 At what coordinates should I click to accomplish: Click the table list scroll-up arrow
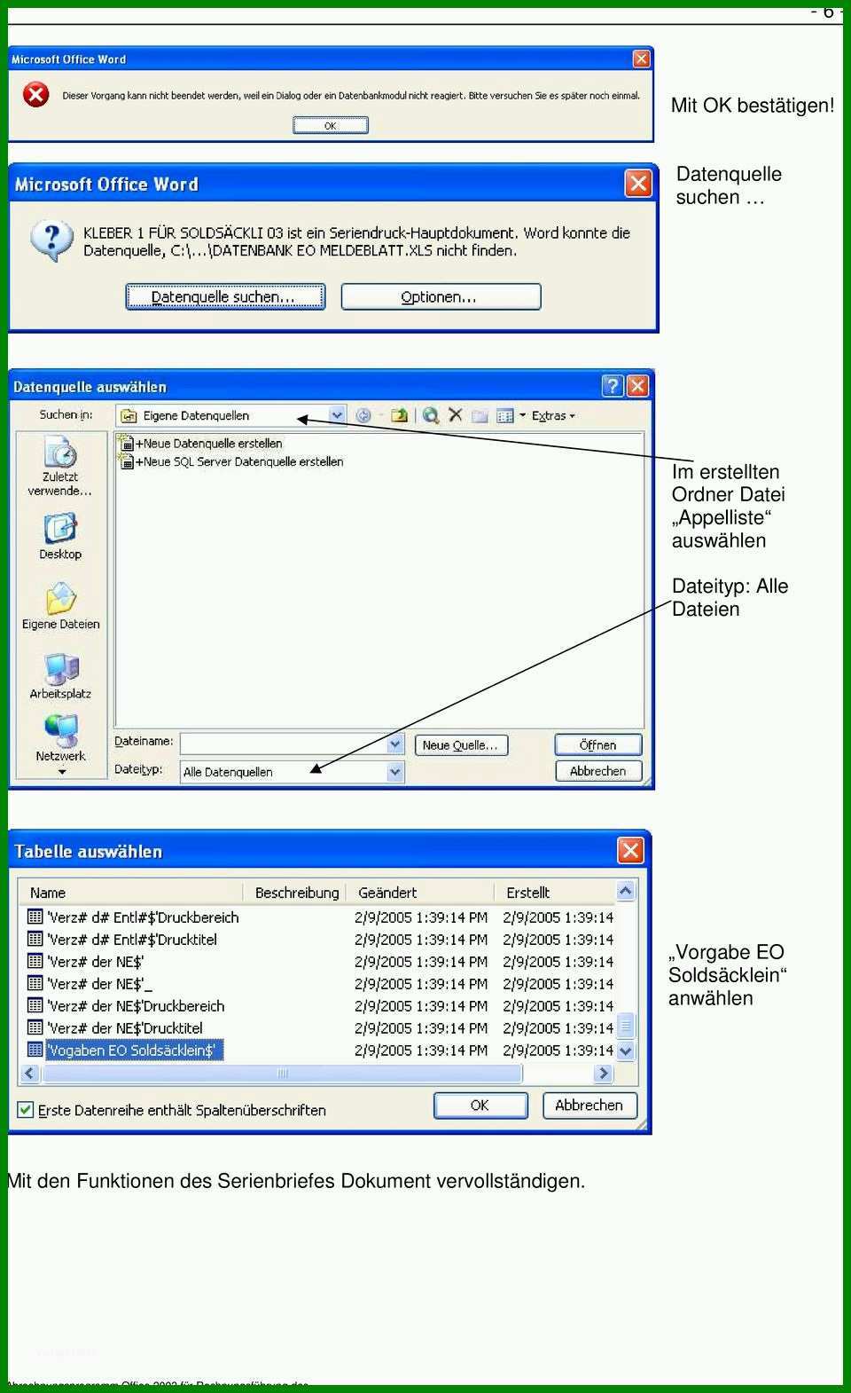pos(626,891)
